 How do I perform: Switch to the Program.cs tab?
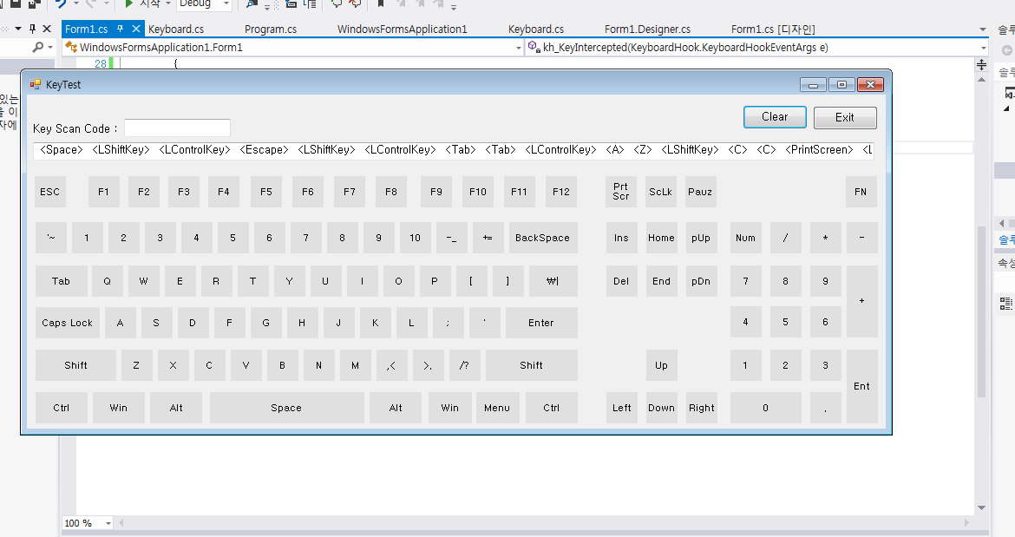271,29
